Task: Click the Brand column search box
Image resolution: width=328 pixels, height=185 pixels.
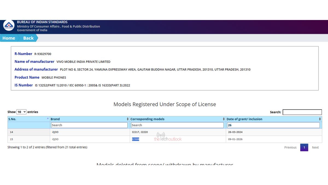Action: (89, 125)
